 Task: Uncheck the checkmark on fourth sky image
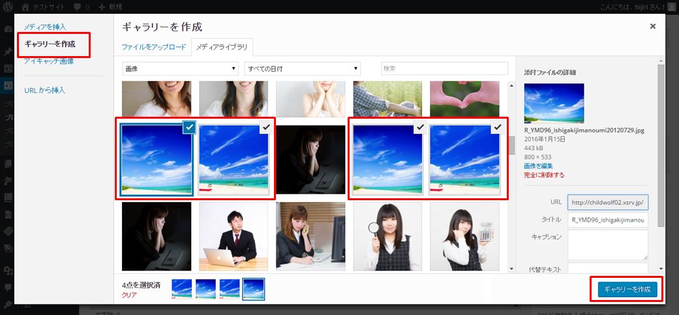[x=420, y=127]
